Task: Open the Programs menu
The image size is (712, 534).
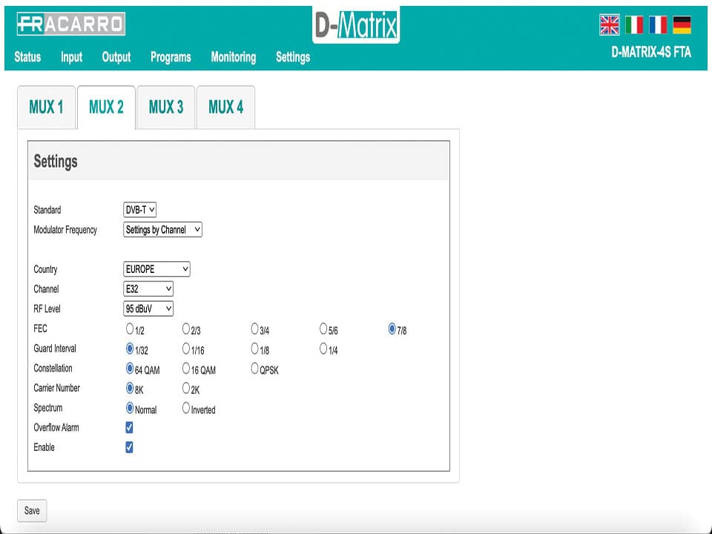Action: 171,57
